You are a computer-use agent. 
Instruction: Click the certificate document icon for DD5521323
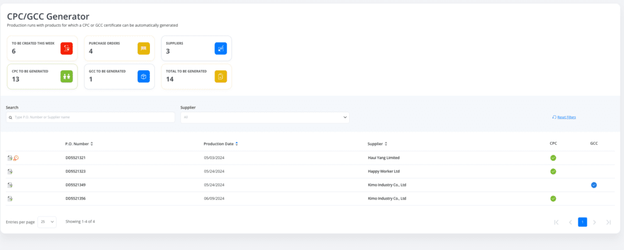10,171
